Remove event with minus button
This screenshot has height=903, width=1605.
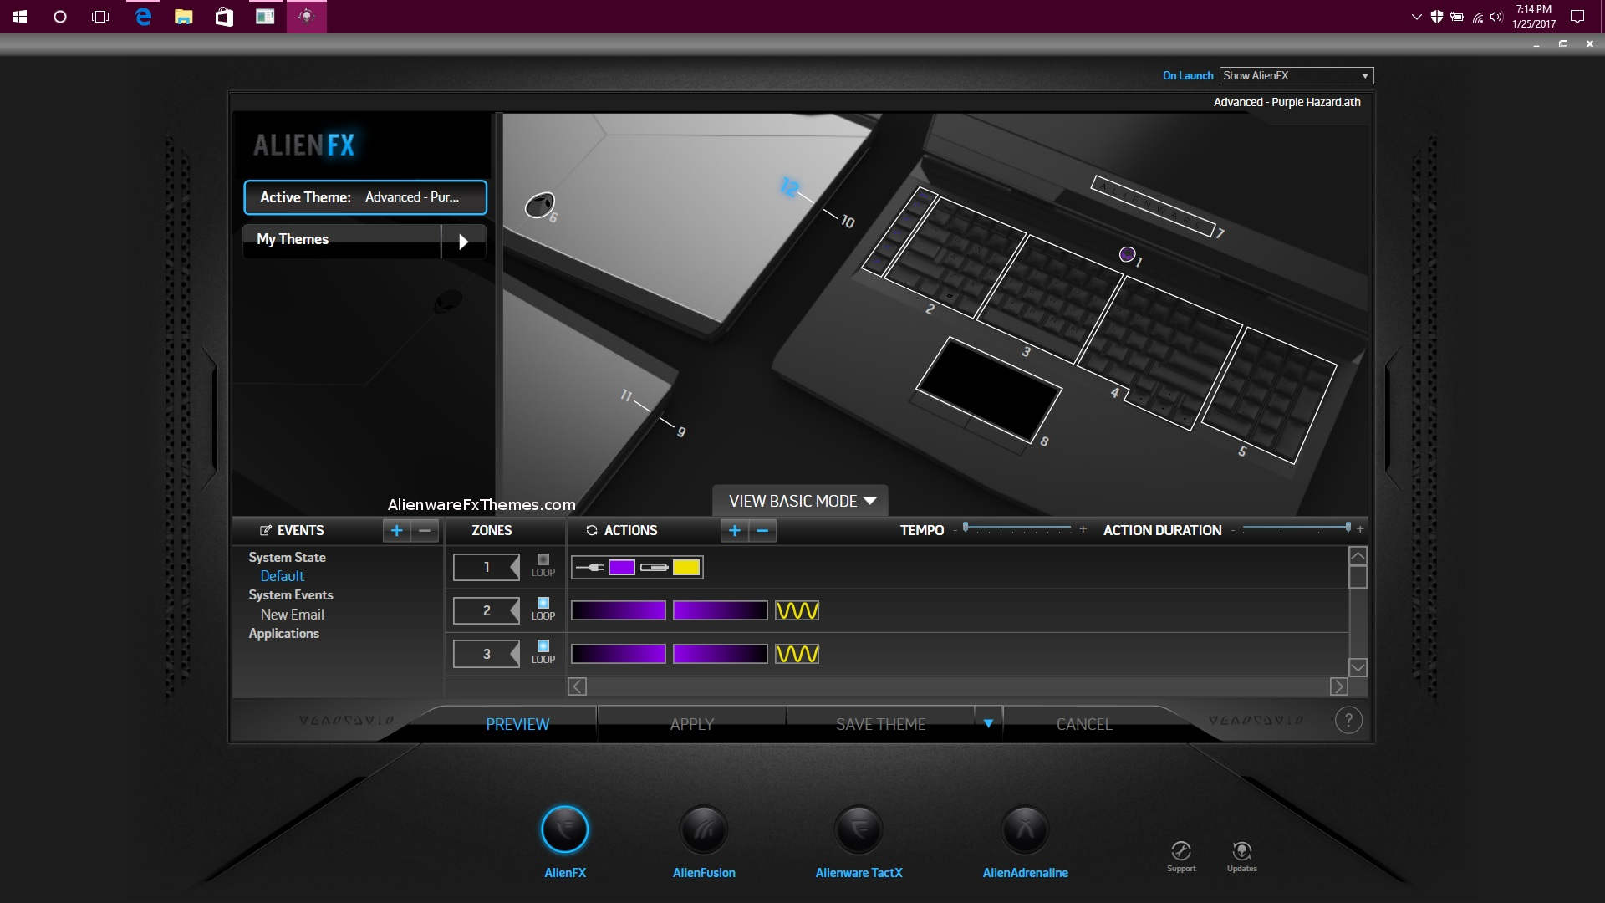pos(425,530)
